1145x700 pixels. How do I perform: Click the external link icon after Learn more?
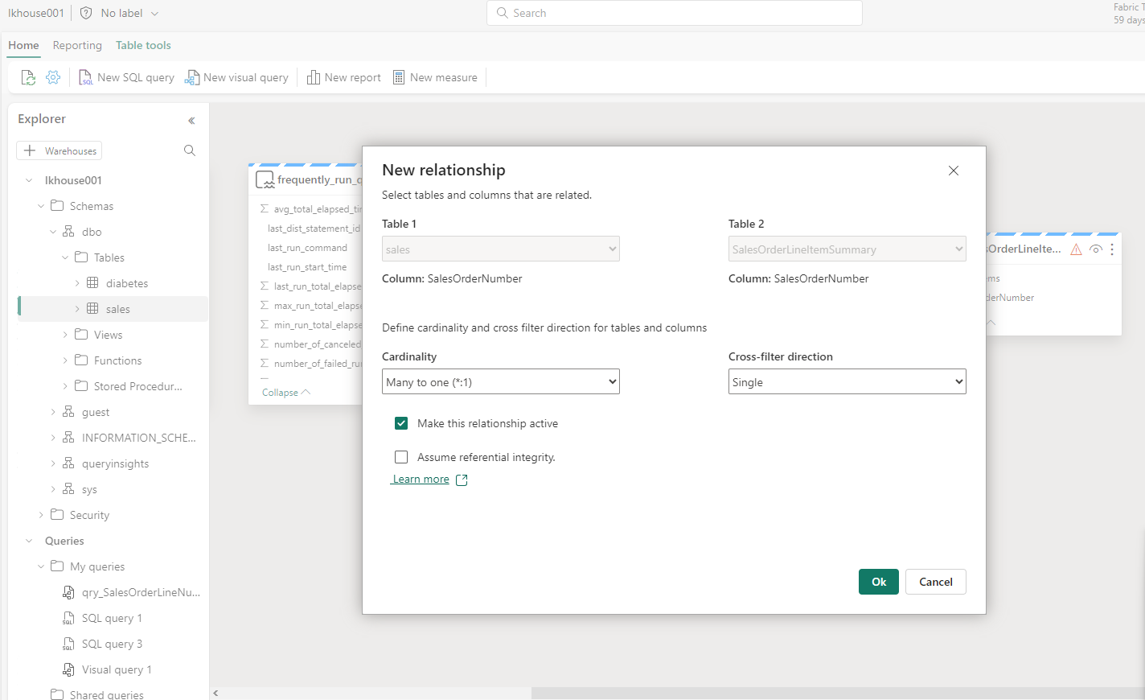point(462,480)
